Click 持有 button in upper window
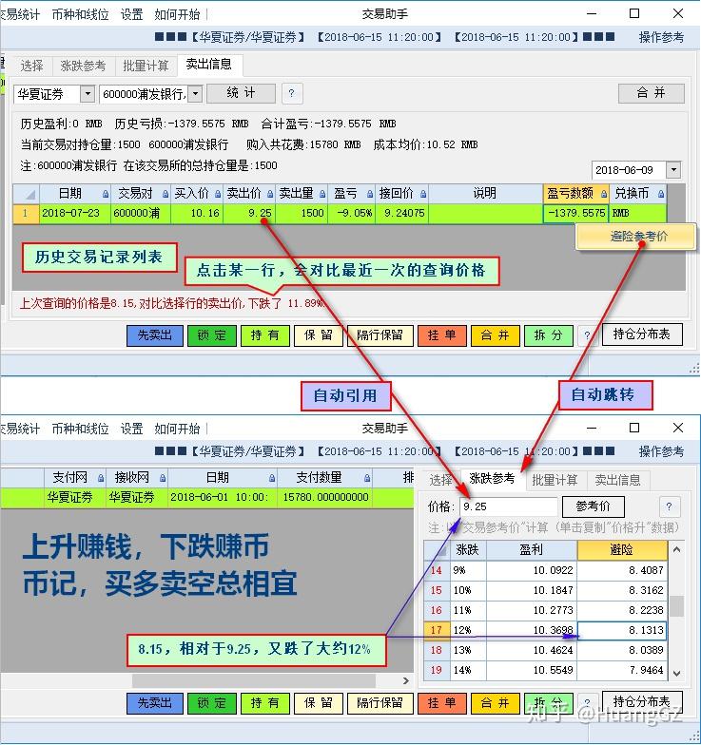This screenshot has height=745, width=701. (x=264, y=335)
